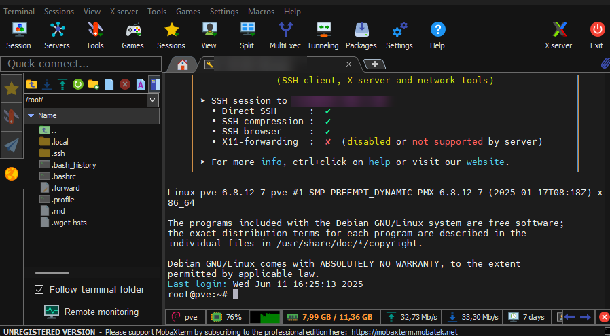Open the Macros paper-plane sidebar tab
Screen dimensions: 610x336
click(12, 145)
